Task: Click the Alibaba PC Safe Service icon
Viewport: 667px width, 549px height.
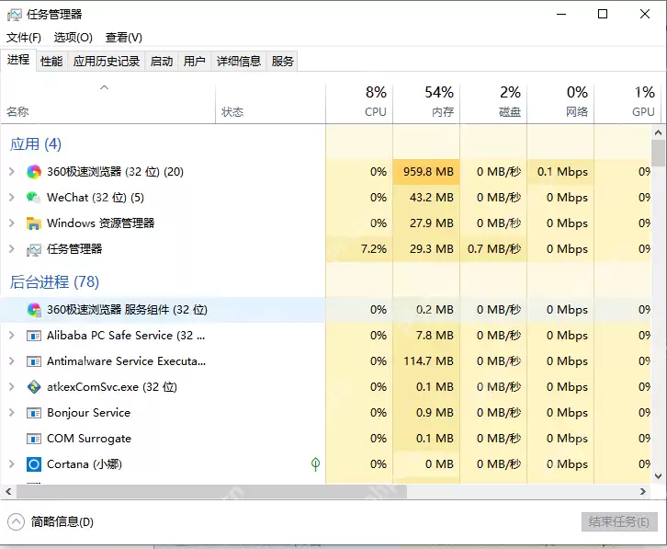Action: click(x=34, y=336)
